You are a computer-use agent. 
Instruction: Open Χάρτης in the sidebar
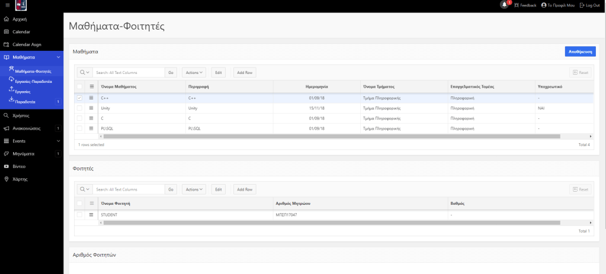click(20, 179)
